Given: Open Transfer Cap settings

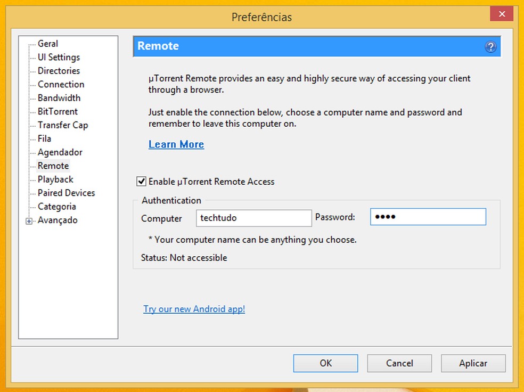Looking at the screenshot, I should tap(63, 125).
